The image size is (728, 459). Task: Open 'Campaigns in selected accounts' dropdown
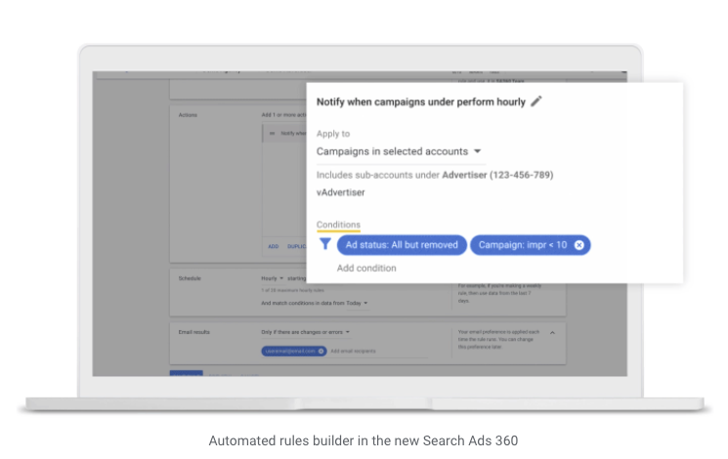click(477, 152)
